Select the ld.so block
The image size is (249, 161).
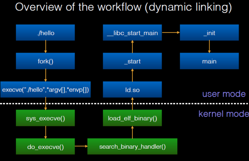(132, 89)
